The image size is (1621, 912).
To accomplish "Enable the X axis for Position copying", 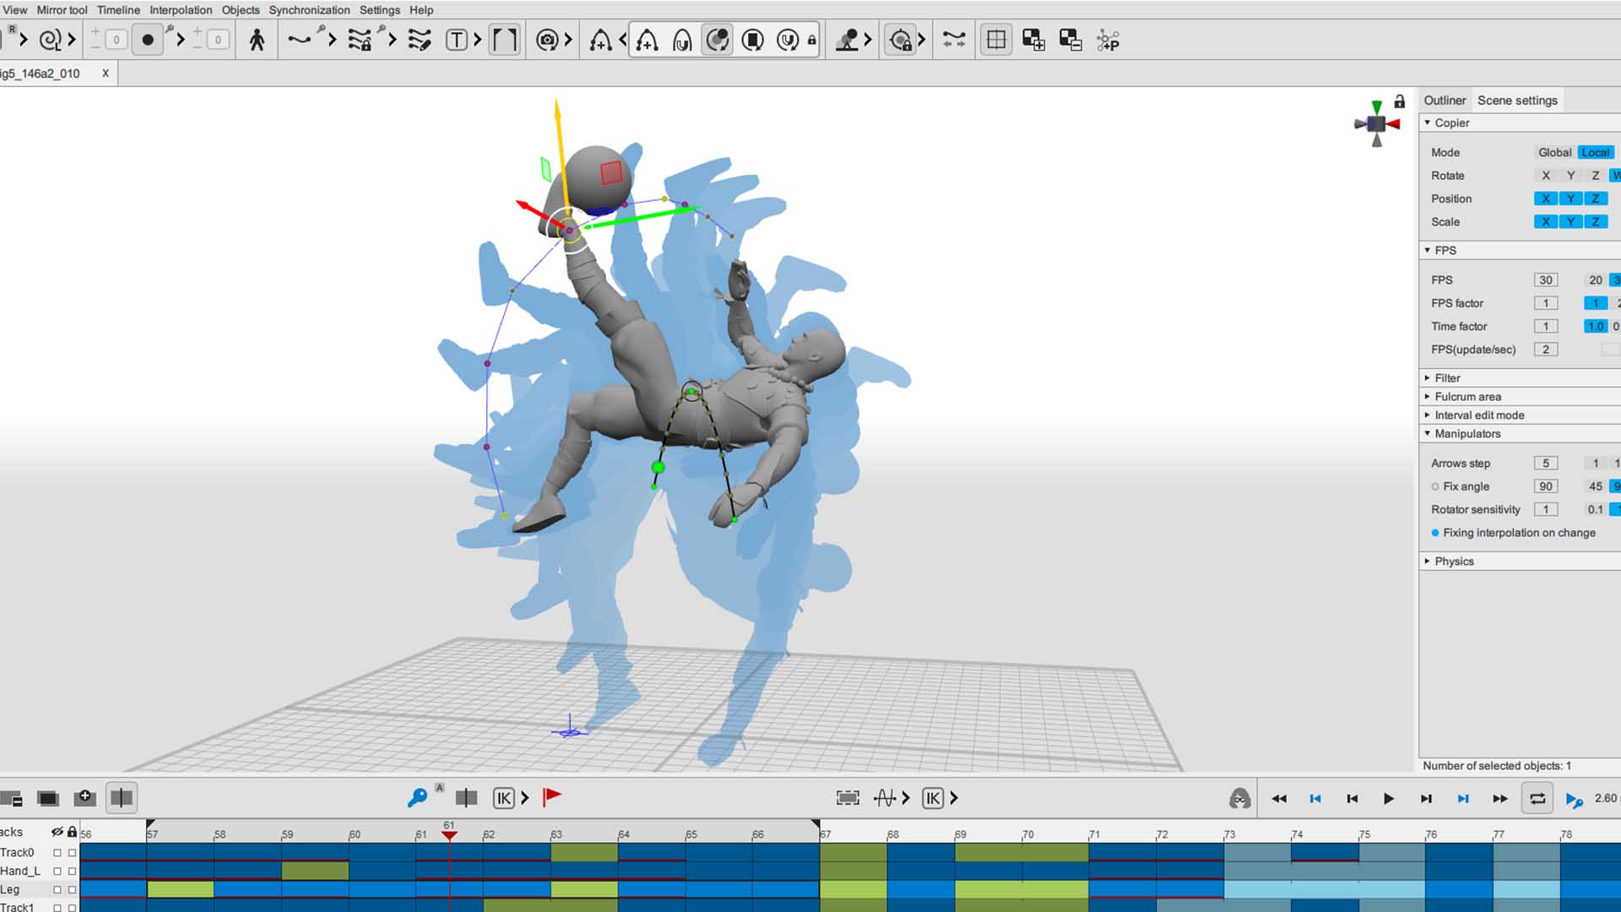I will tap(1546, 198).
